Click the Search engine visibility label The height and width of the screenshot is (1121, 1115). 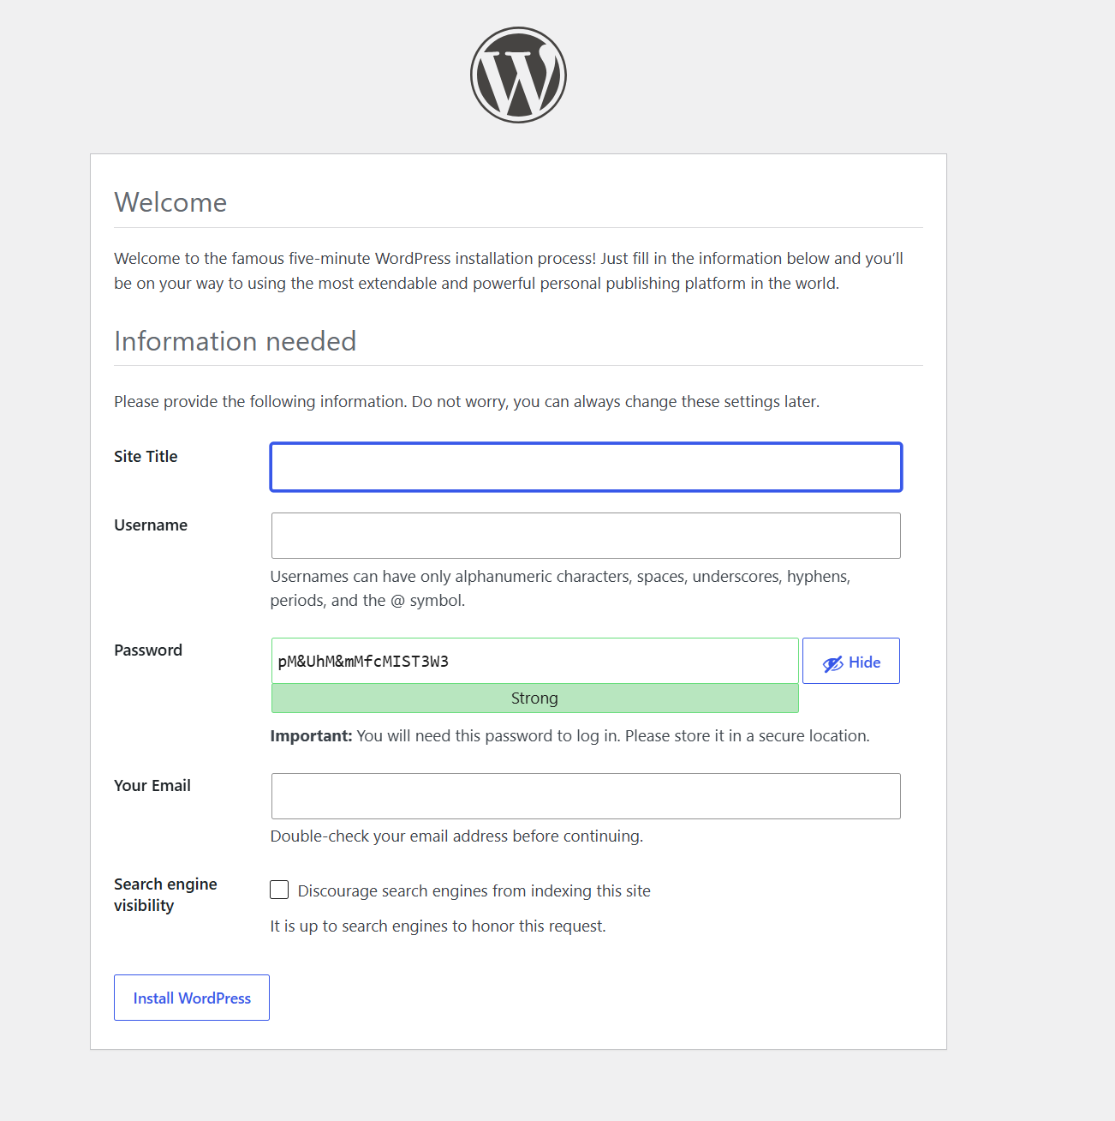click(165, 895)
